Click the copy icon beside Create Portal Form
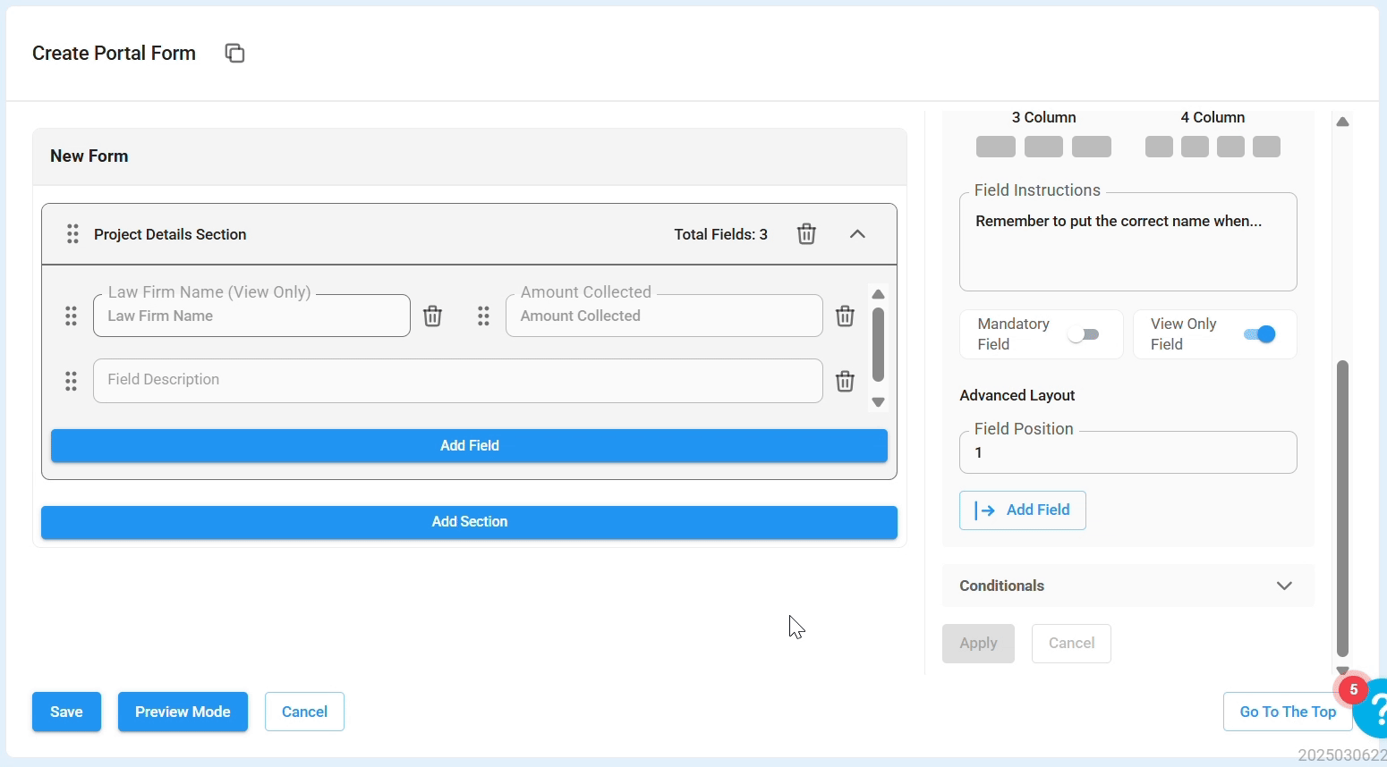The height and width of the screenshot is (767, 1387). point(234,54)
